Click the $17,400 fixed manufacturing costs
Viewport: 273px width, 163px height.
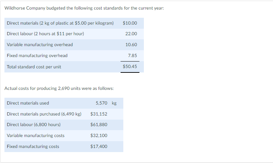[99, 147]
